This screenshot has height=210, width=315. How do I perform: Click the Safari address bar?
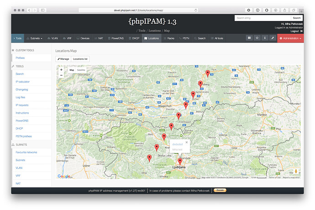click(x=138, y=10)
